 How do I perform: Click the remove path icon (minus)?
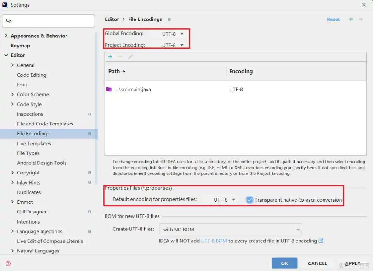pyautogui.click(x=120, y=57)
